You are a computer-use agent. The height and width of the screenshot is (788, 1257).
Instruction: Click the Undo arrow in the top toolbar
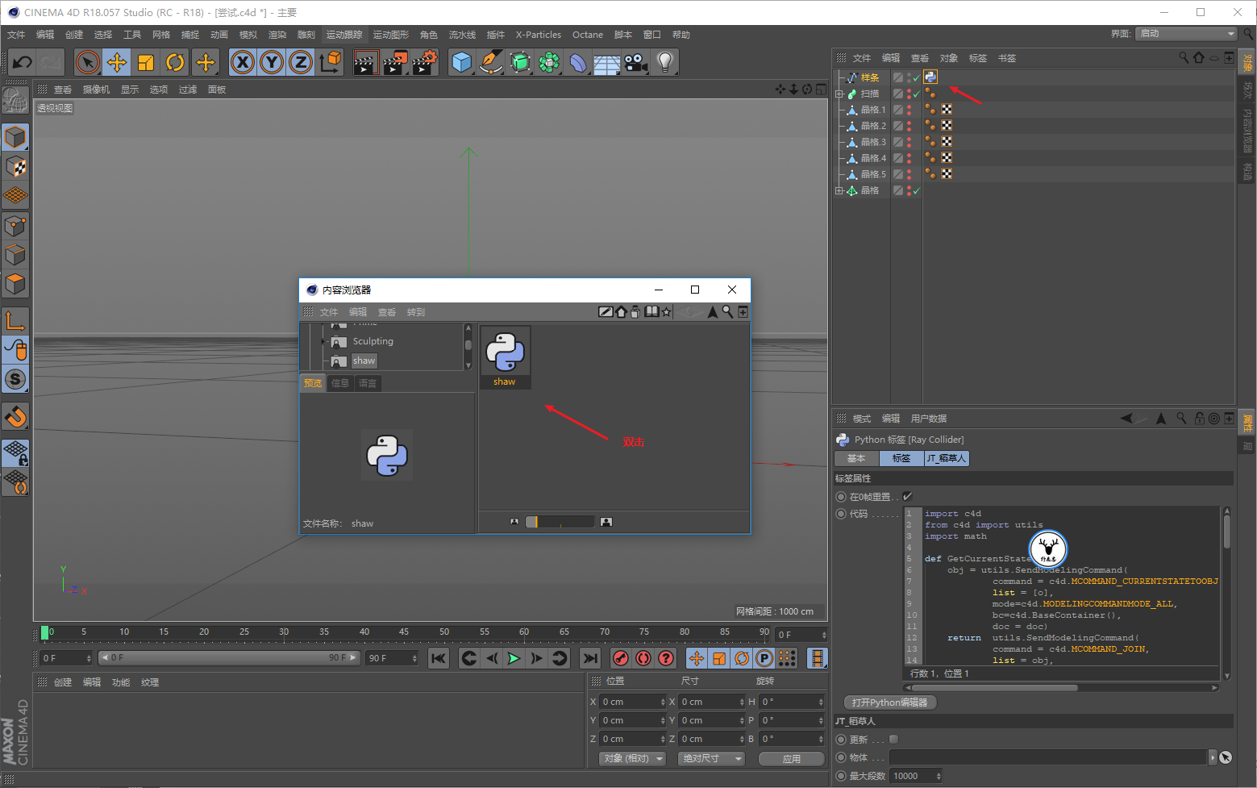23,62
